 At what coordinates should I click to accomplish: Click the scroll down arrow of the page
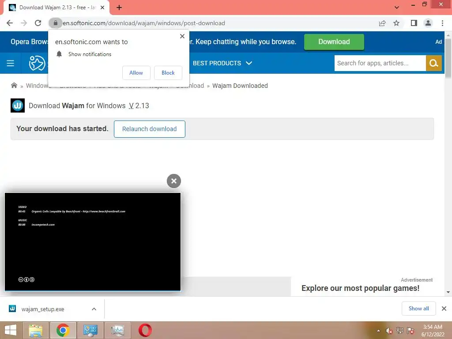448,292
